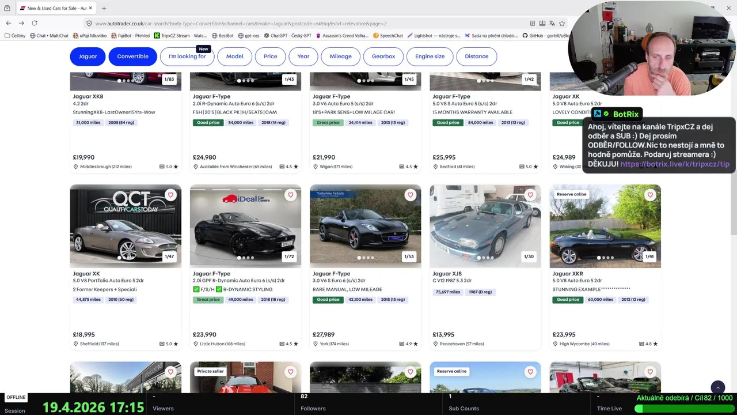This screenshot has height=415, width=737.
Task: Heart the Private seller car listing
Action: 290,372
